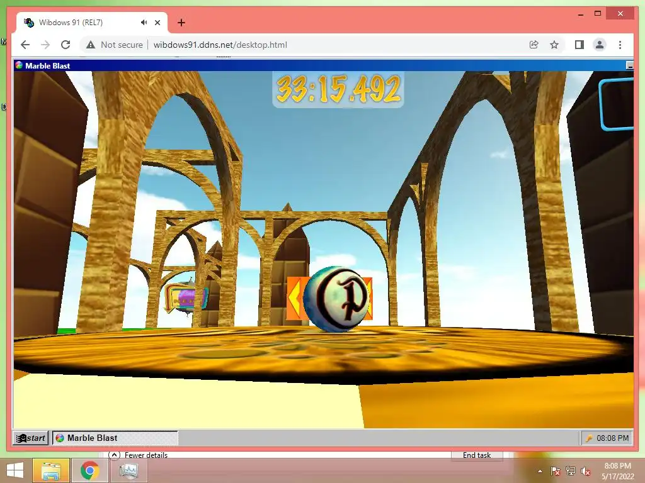Mute the Wibdows 91 tab audio
645x483 pixels.
144,23
